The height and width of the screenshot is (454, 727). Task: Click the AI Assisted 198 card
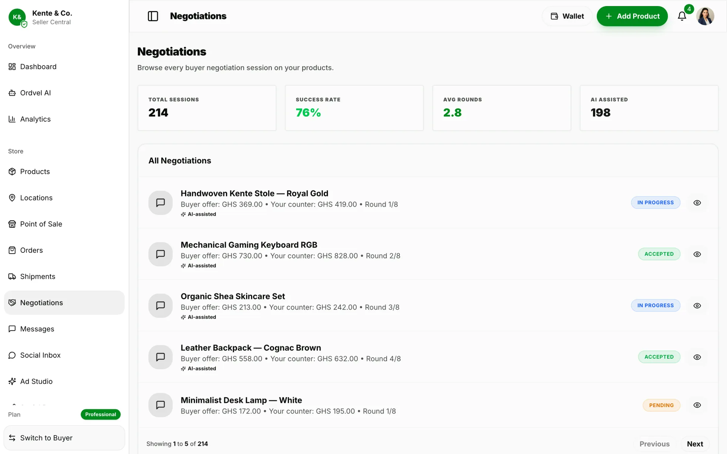click(x=649, y=108)
